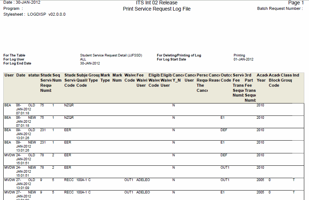Click the Fee Waiver User column header
The width and height of the screenshot is (309, 200).
tap(141, 80)
